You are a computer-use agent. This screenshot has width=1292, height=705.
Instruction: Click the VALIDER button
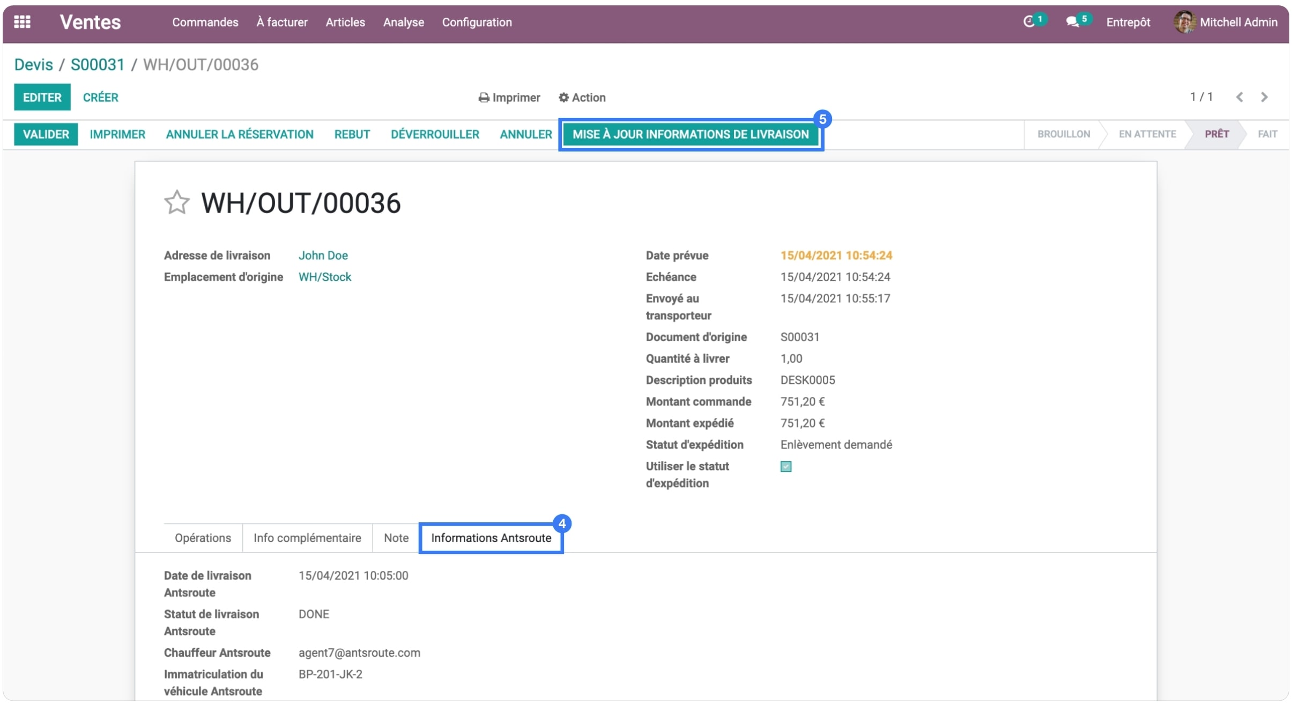point(46,134)
